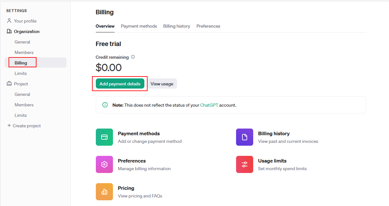Open General under Organization settings
The image size is (389, 206).
coord(22,42)
